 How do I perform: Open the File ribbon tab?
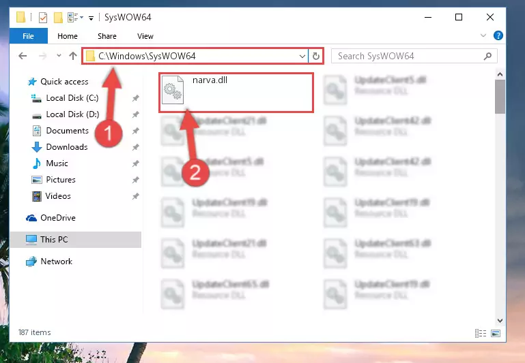[29, 35]
